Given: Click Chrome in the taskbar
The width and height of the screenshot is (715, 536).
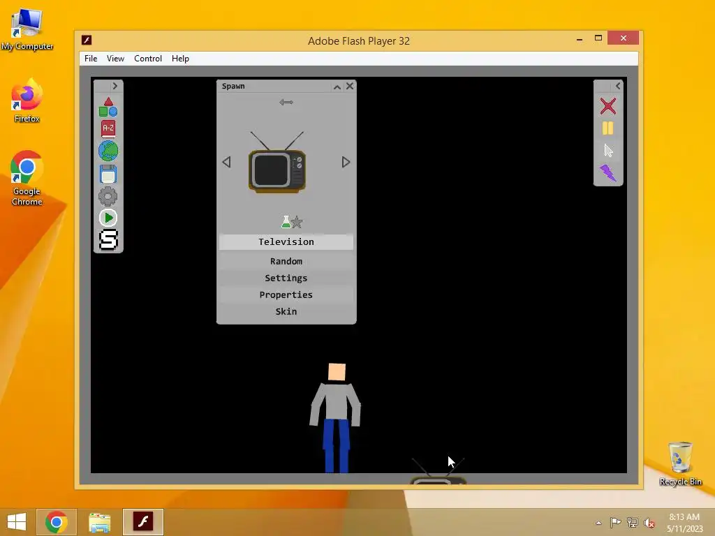Looking at the screenshot, I should tap(57, 522).
